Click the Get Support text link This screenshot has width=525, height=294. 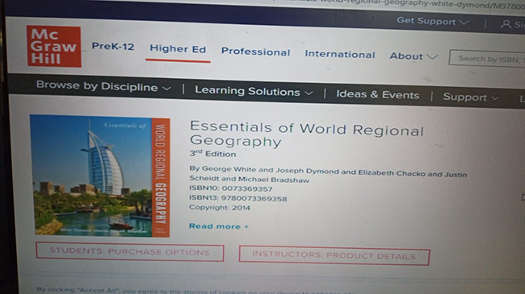pyautogui.click(x=426, y=21)
